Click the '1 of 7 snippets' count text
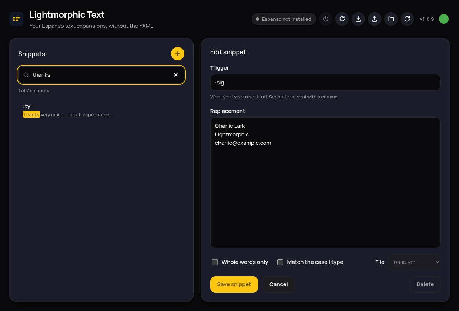This screenshot has height=311, width=459. (34, 91)
